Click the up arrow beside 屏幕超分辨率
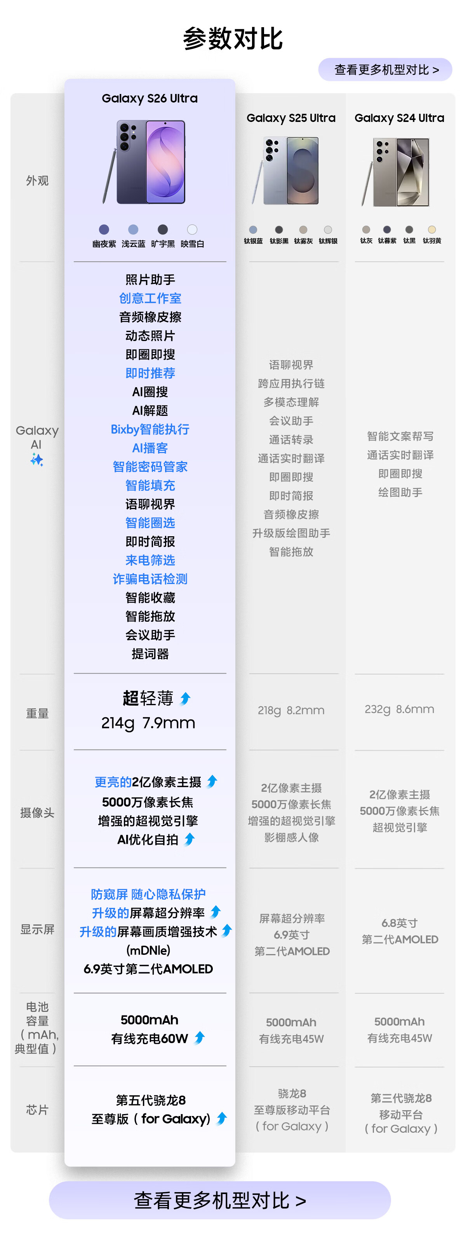 216,912
